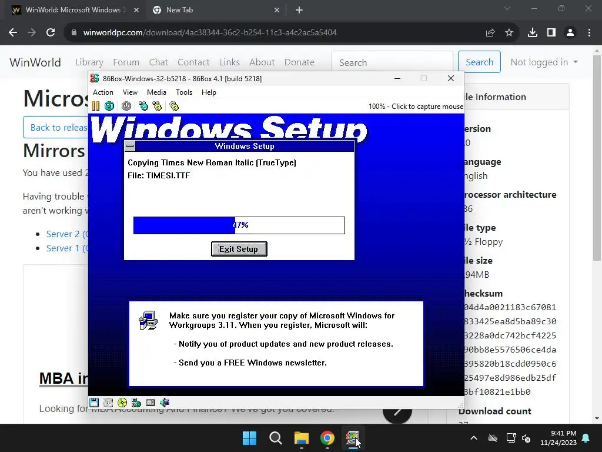Open the 86Box Tools menu

pyautogui.click(x=184, y=92)
